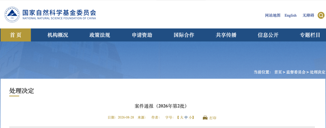
Task: Open the 首页 navigation tab
Action: pos(16,35)
